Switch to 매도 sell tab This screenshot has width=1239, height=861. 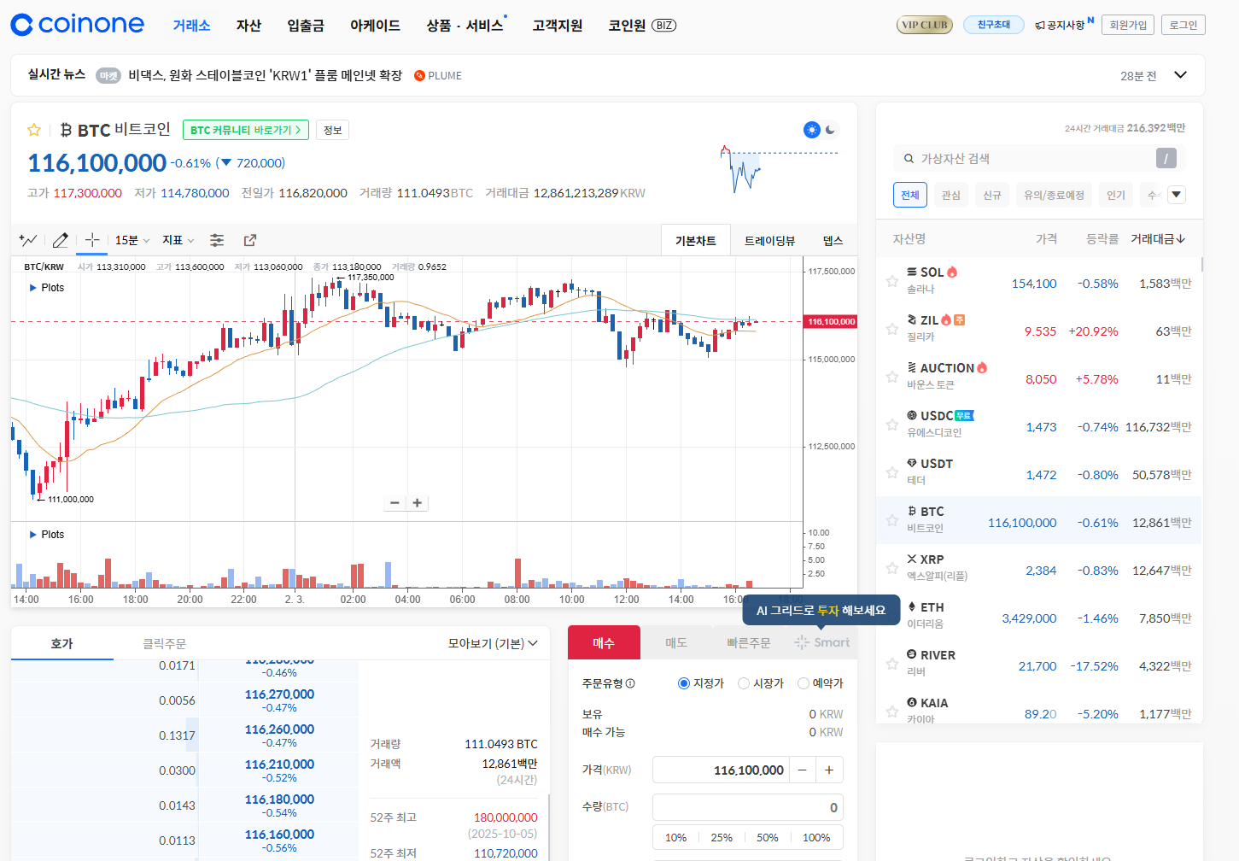pos(676,642)
